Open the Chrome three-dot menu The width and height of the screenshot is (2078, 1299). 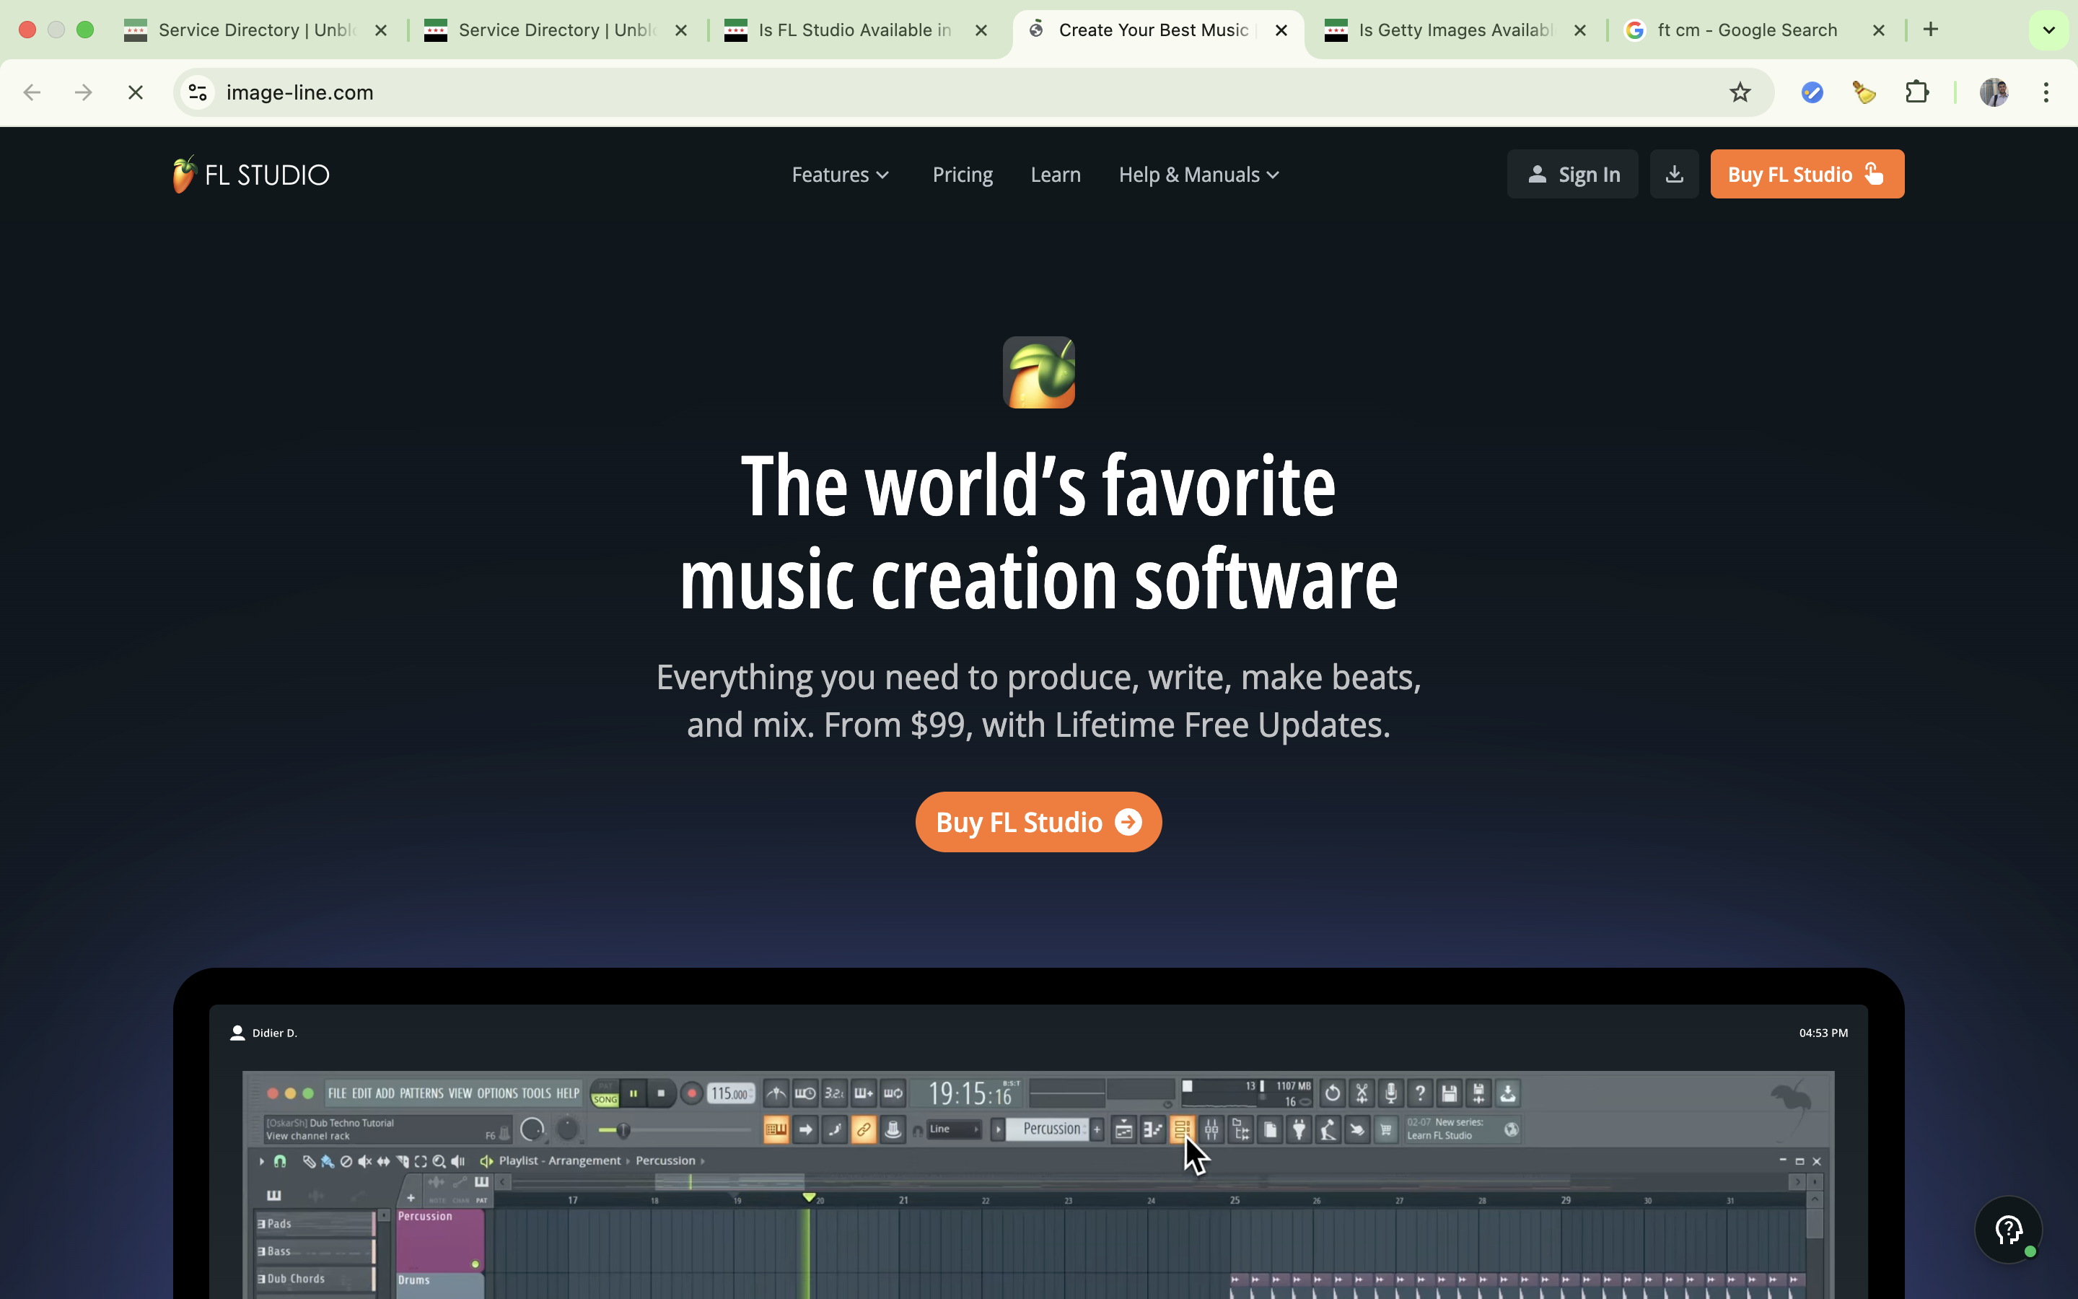pyautogui.click(x=2046, y=93)
